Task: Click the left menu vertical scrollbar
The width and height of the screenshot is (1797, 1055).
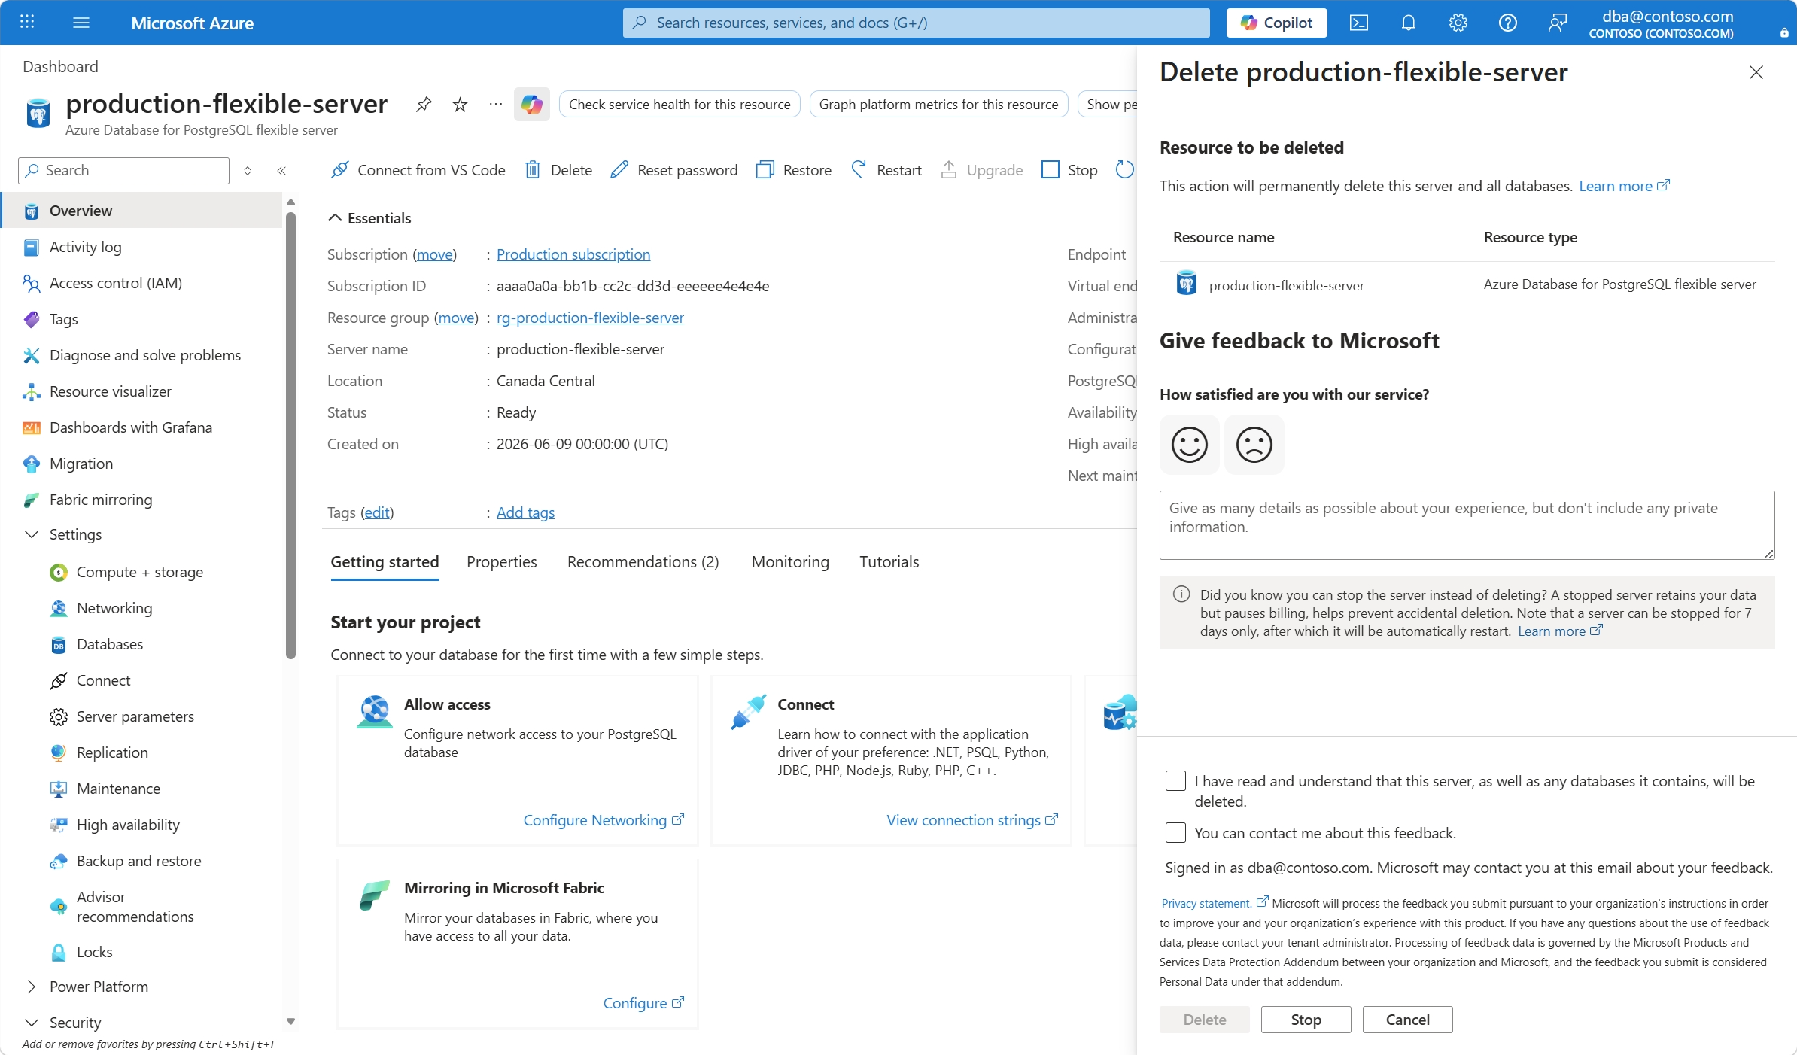Action: tap(291, 436)
